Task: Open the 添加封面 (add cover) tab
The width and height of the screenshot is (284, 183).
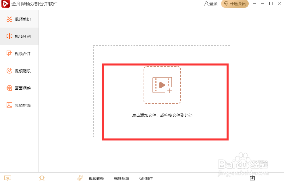Action: tap(19, 105)
